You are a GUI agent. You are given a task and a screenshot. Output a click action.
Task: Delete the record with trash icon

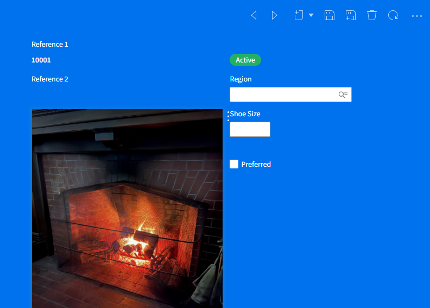(372, 15)
